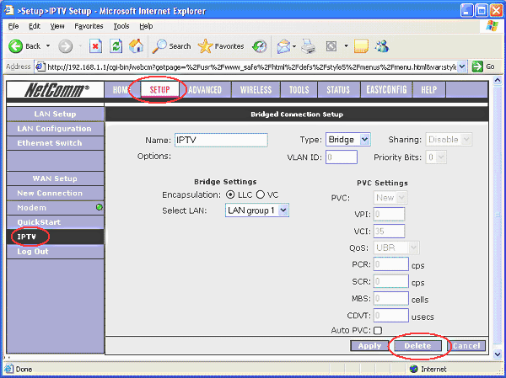Open the PVC dropdown showing New
The height and width of the screenshot is (378, 506).
[x=390, y=198]
